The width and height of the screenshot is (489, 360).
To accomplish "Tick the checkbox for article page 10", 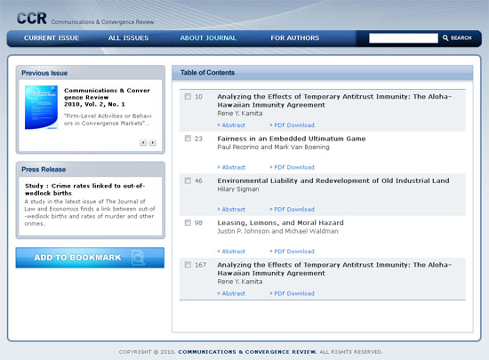I will 188,97.
